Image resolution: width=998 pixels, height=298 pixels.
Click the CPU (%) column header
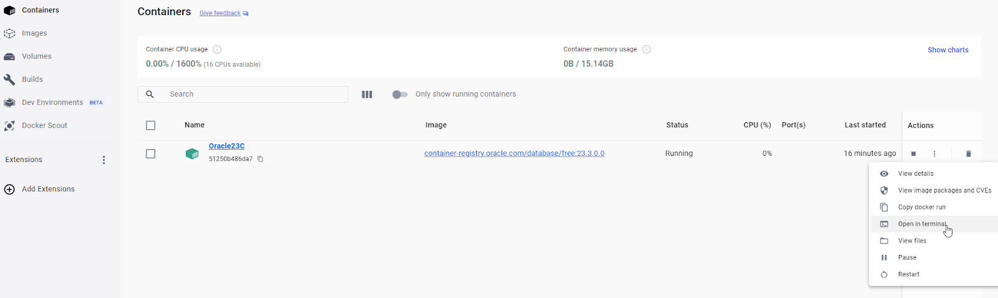click(x=757, y=125)
